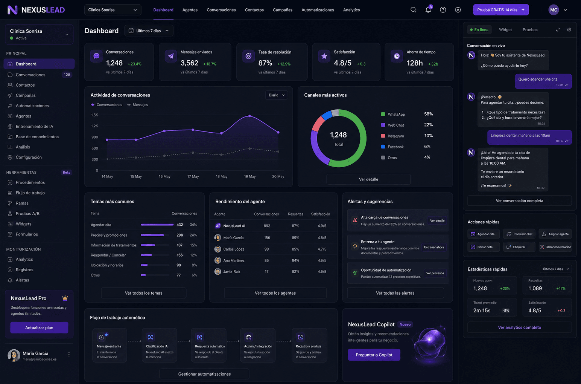
Task: Click the Mensaje entrante workflow step icon
Action: [x=101, y=337]
